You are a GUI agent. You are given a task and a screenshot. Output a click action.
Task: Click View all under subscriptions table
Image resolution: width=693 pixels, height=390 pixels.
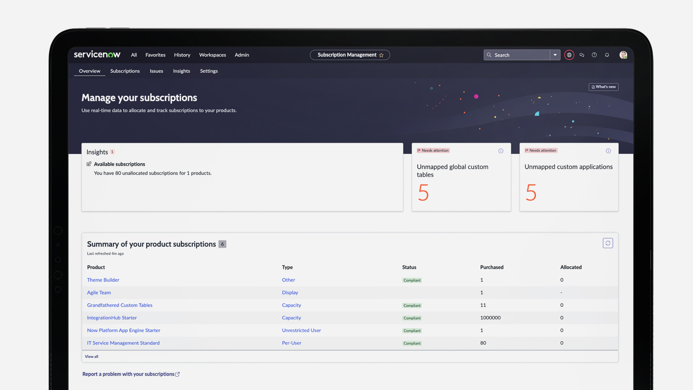[91, 356]
